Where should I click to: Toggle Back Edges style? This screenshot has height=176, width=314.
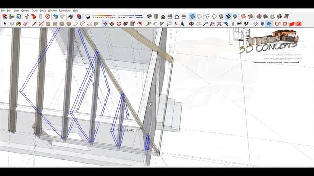click(199, 16)
